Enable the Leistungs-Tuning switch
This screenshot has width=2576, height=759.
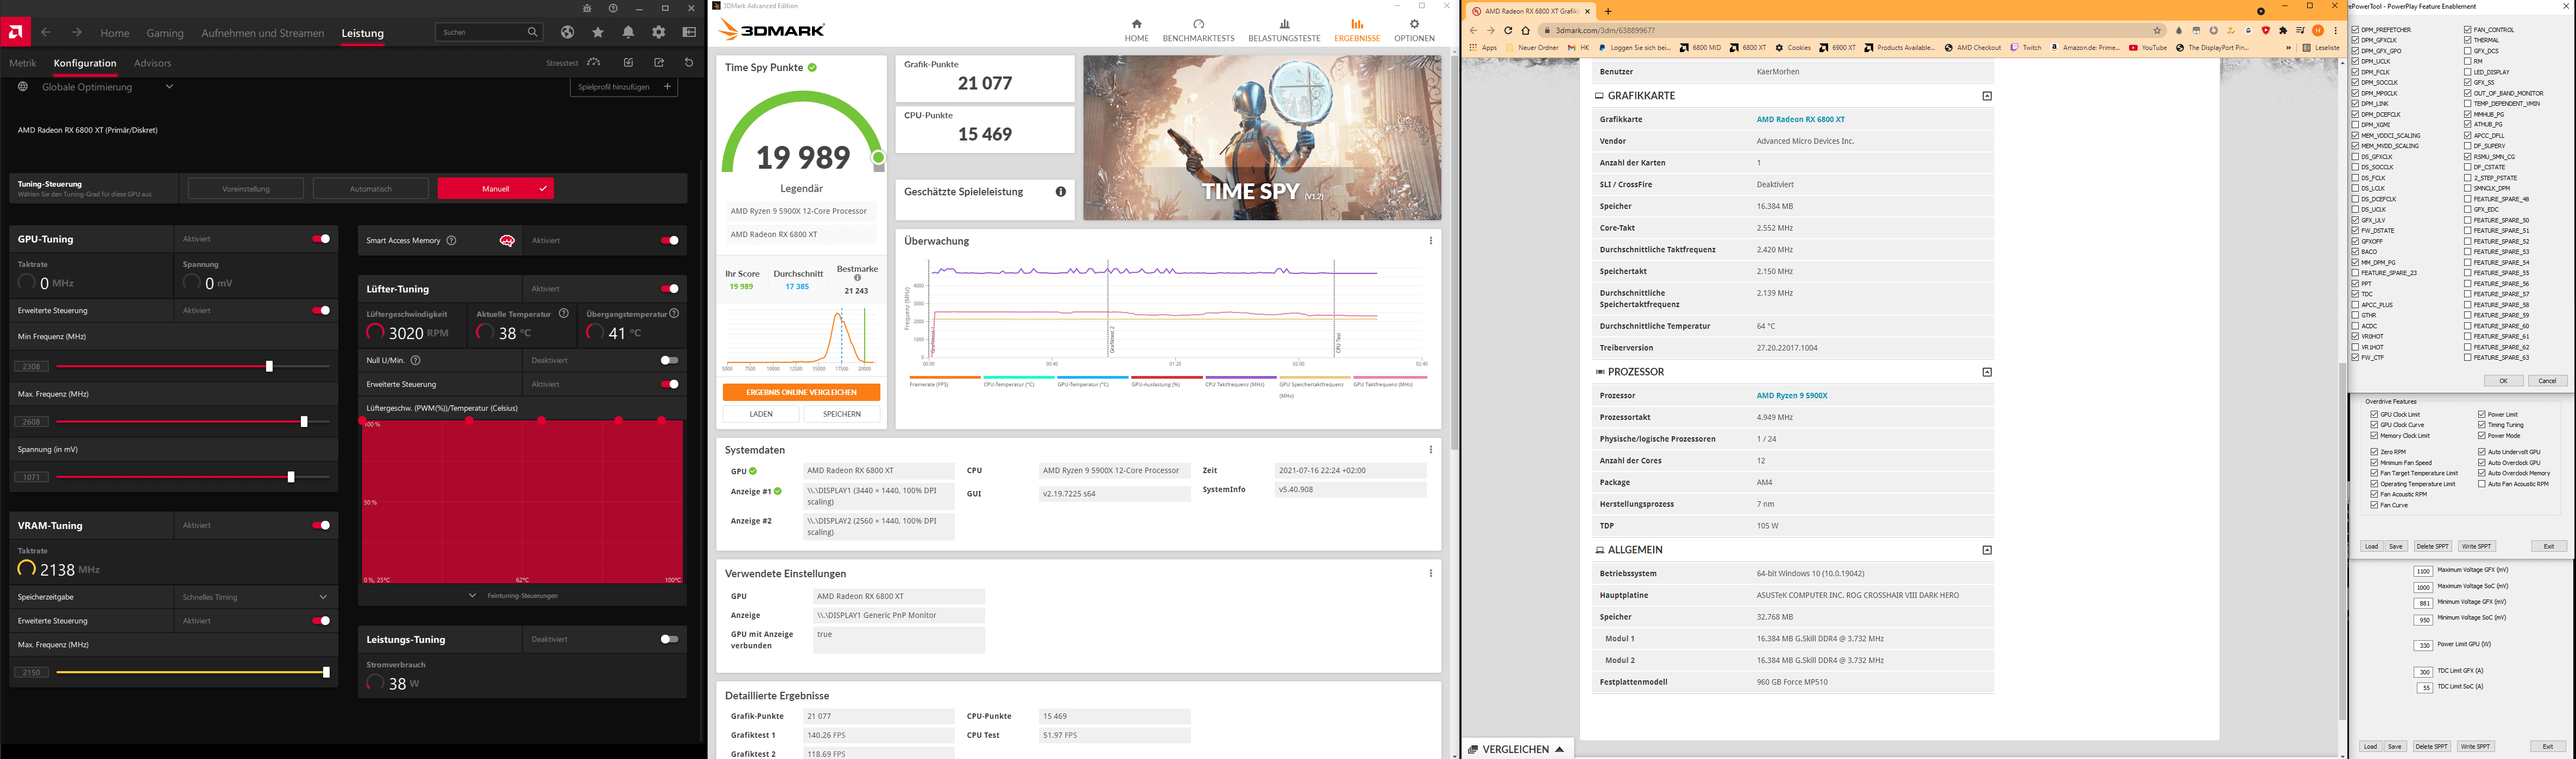click(669, 639)
